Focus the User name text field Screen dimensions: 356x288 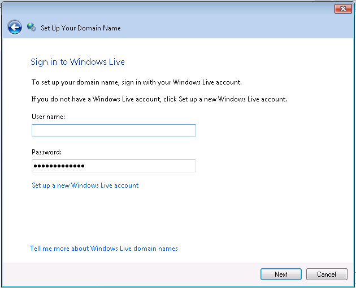114,131
